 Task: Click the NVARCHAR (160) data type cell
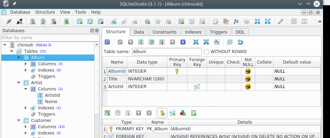point(147,79)
